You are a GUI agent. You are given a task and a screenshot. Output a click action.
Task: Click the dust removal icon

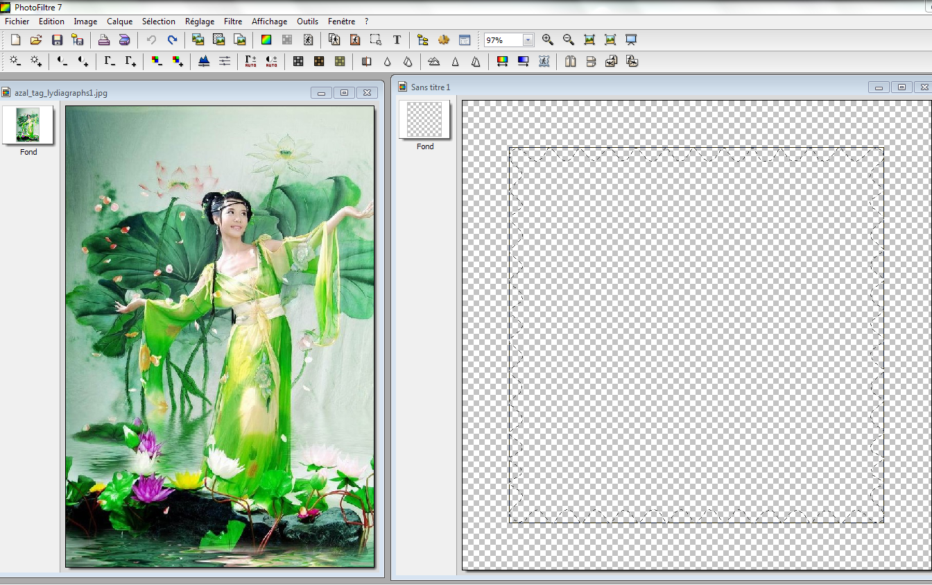click(x=365, y=62)
